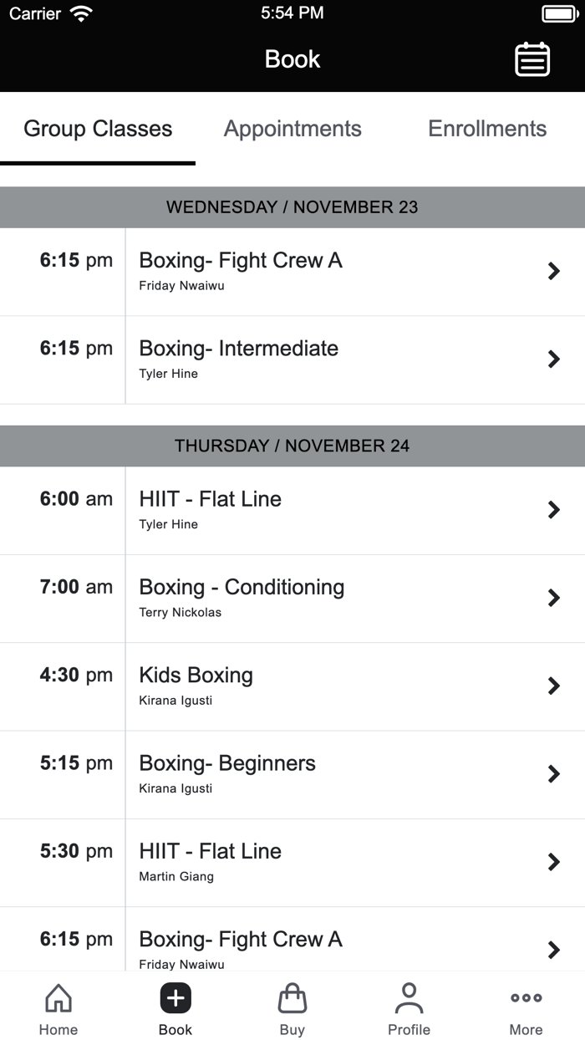Image resolution: width=585 pixels, height=1040 pixels.
Task: Switch to the Enrollments tab
Action: (487, 129)
